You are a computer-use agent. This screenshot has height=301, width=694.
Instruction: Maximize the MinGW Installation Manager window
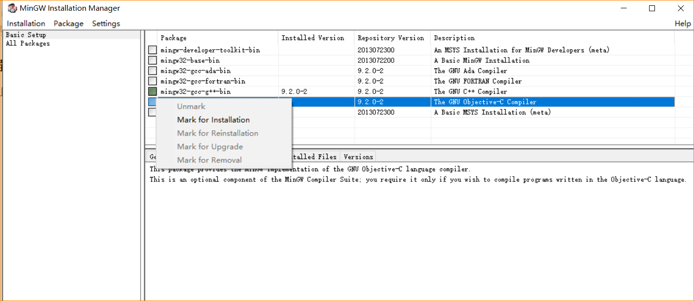tap(652, 8)
